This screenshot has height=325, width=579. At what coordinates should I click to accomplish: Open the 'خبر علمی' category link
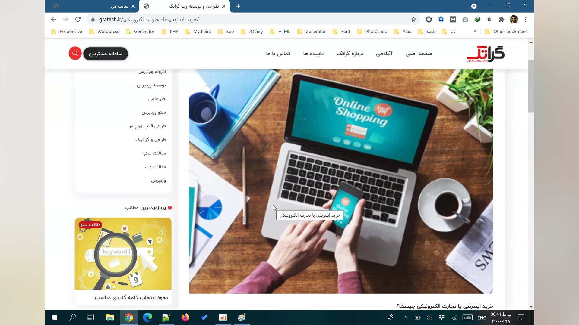tap(157, 99)
